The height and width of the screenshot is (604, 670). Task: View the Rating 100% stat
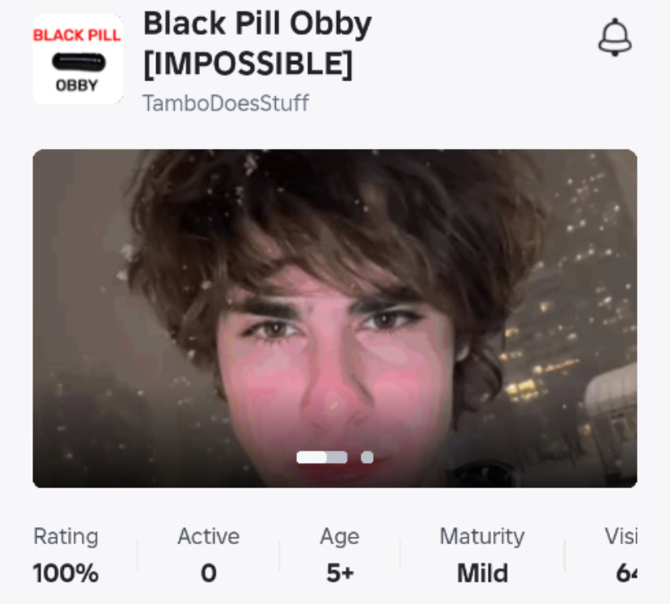pos(66,555)
